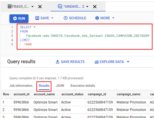
Task: Click the FROM keyword on line 2
Action: coord(24,32)
